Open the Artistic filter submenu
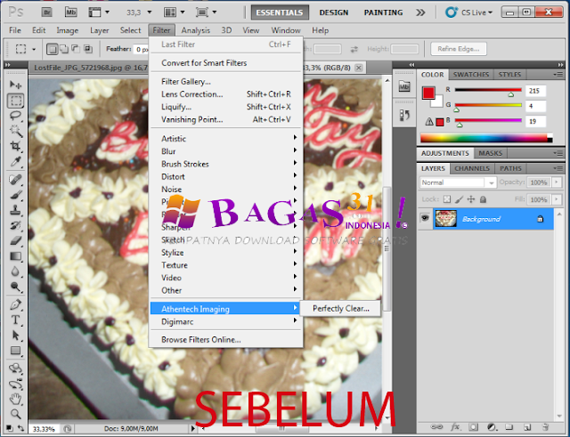The width and height of the screenshot is (570, 437). tap(226, 139)
